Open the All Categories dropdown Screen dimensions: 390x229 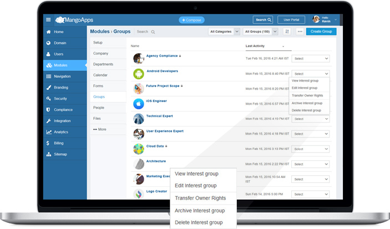224,32
